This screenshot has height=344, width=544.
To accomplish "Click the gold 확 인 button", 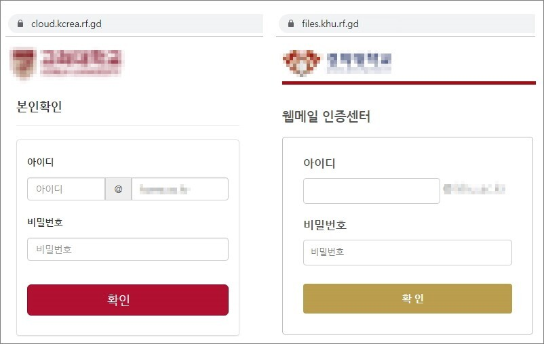I will pyautogui.click(x=407, y=299).
